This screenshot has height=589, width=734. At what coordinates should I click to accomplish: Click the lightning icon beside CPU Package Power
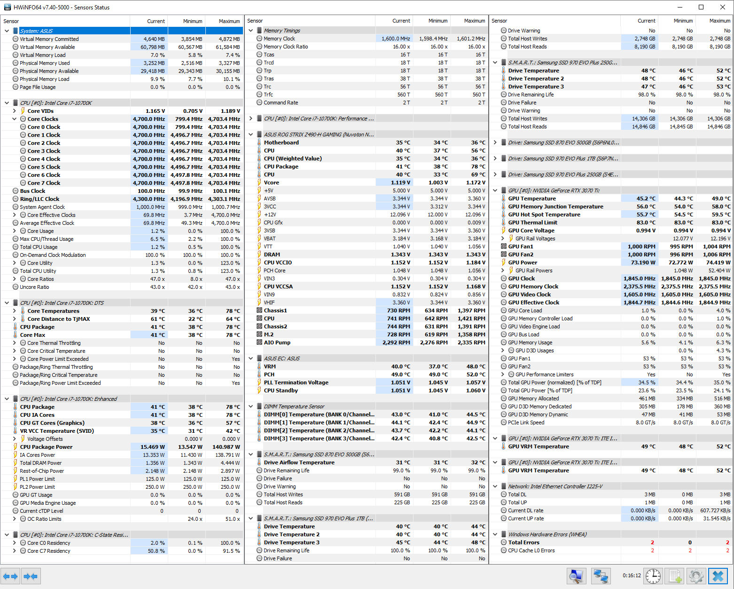click(16, 447)
